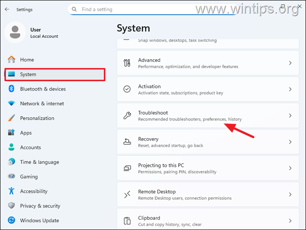306x230 pixels.
Task: Click the Remote Desktop icon
Action: pos(127,194)
